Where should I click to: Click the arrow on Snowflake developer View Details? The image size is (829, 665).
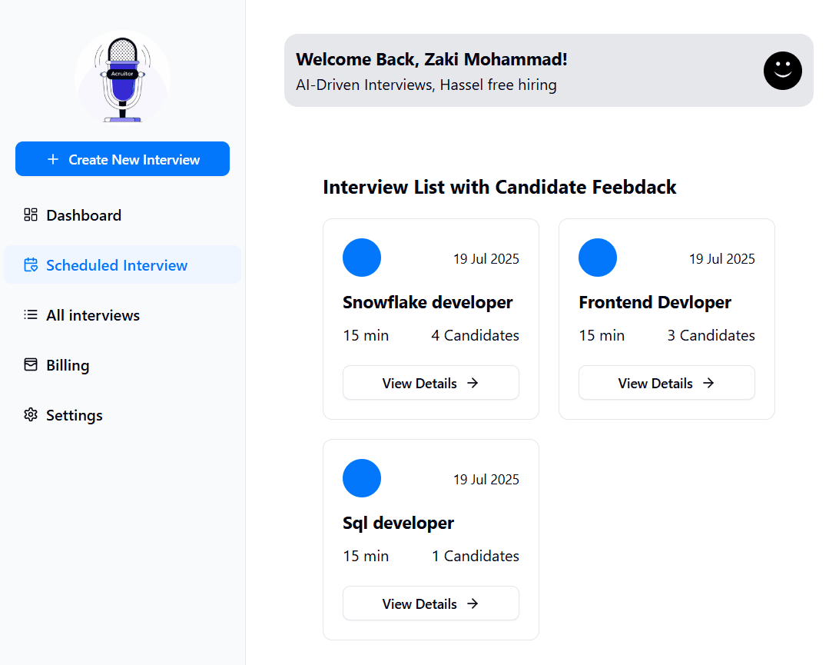click(473, 383)
